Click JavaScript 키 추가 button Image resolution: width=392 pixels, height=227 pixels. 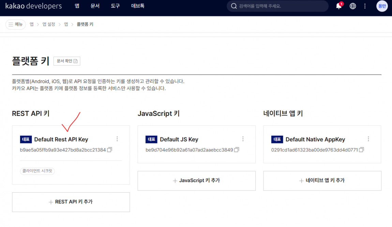[x=196, y=181]
